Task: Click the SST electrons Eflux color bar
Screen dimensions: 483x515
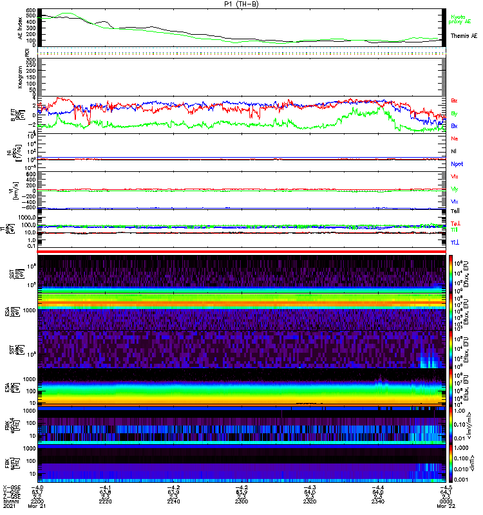Action: [x=450, y=350]
